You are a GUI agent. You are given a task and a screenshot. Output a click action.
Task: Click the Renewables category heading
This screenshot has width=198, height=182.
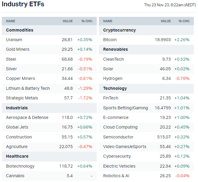115,49
